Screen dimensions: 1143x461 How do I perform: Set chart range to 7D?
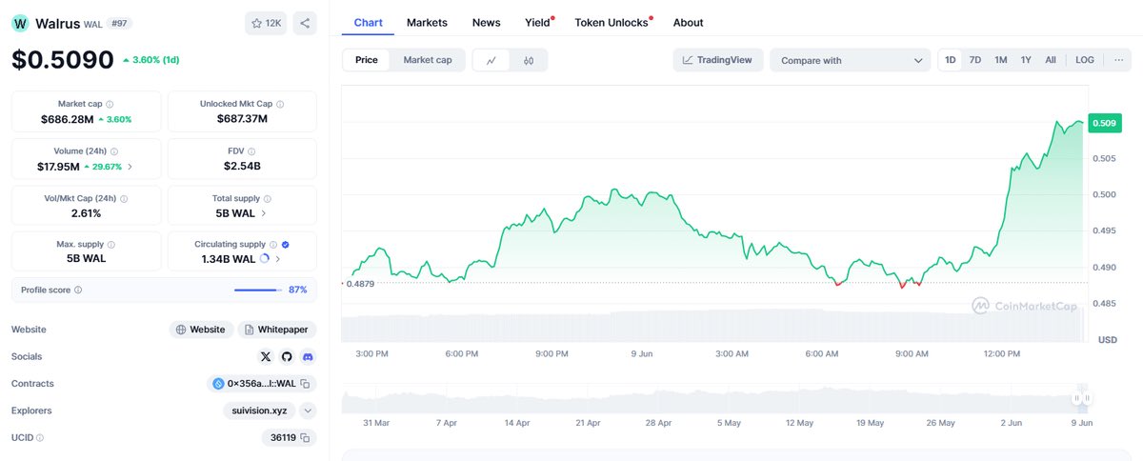[975, 60]
